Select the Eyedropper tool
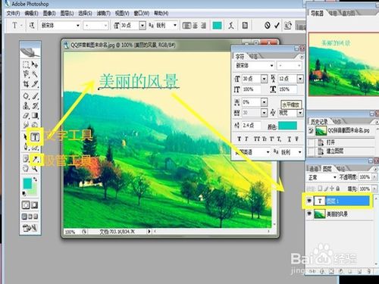The image size is (379, 284). 35,159
